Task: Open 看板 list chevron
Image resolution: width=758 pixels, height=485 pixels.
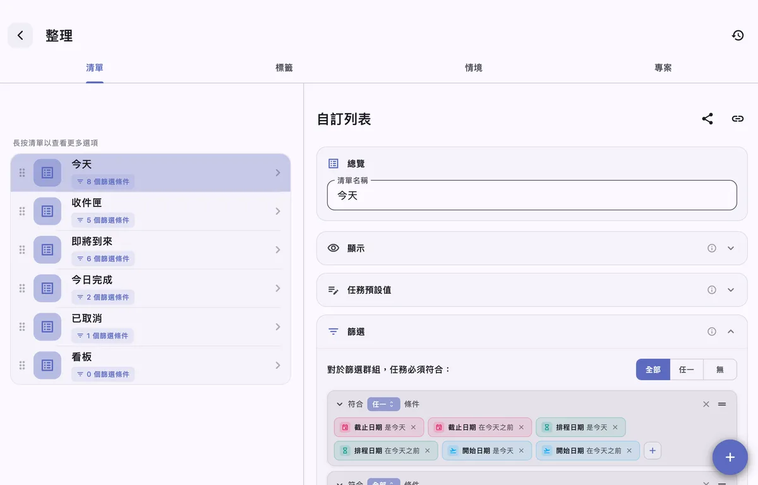Action: pyautogui.click(x=278, y=365)
